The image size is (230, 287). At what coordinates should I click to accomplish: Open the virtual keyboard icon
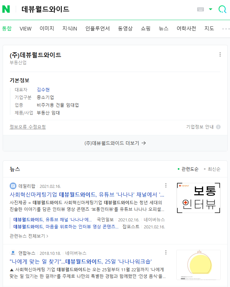click(x=201, y=9)
